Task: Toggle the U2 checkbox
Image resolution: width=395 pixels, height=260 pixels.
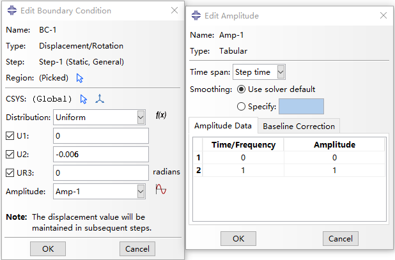Action: [10, 154]
